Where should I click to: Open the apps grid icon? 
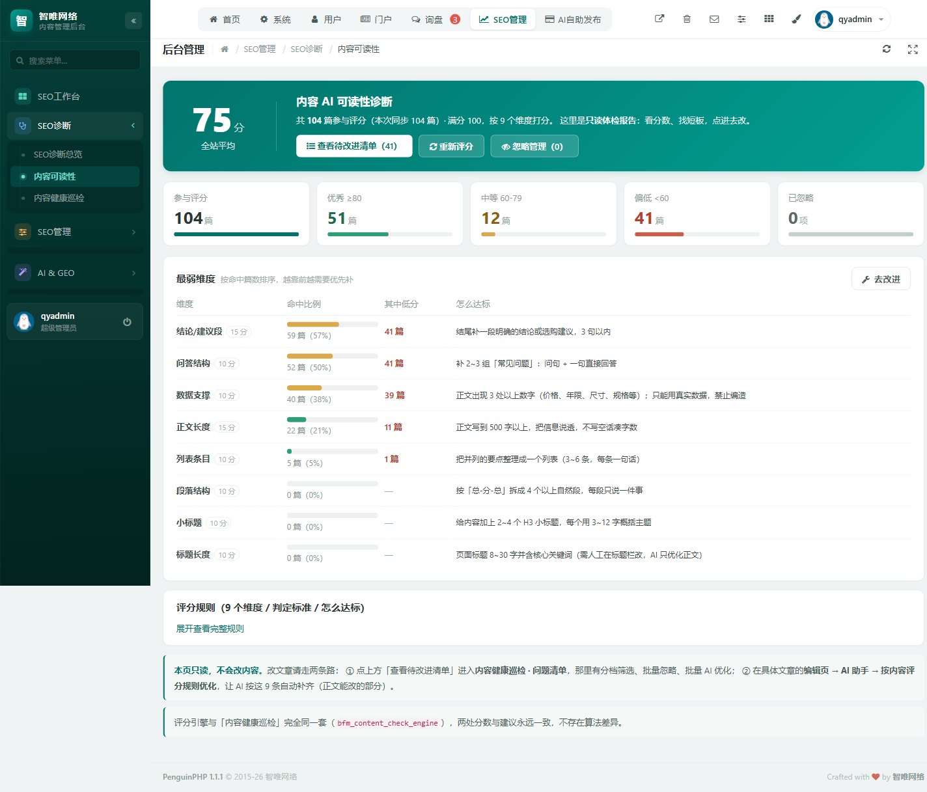coord(769,19)
